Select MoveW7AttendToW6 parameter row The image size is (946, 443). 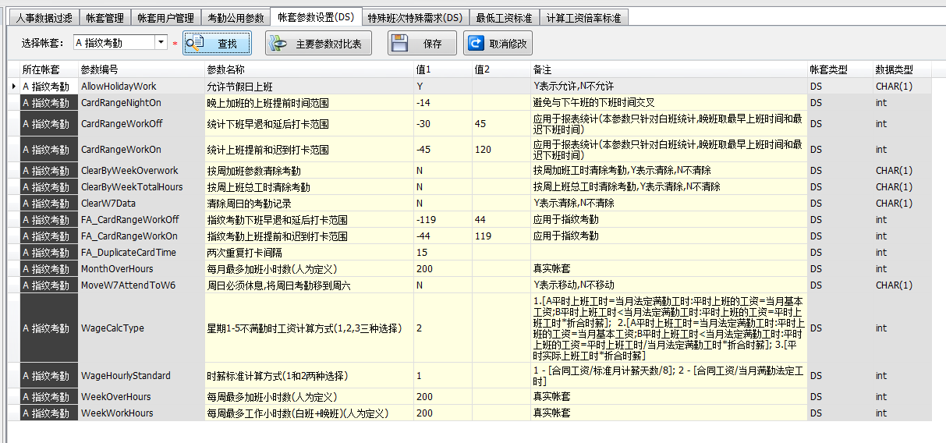point(141,285)
